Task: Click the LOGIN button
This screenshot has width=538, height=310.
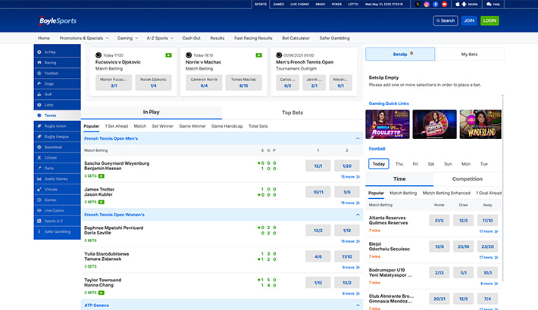Action: click(x=490, y=20)
